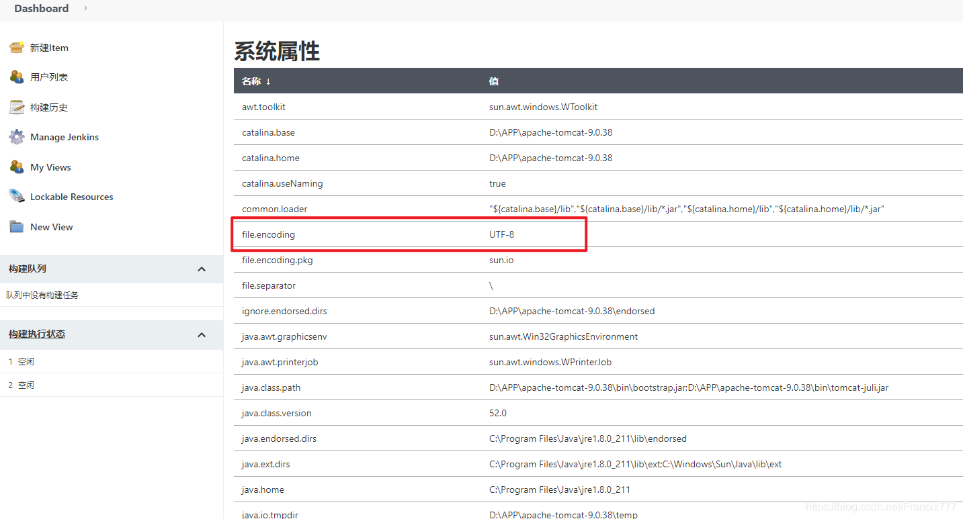
Task: Click executor row 2 空闲
Action: click(x=112, y=385)
